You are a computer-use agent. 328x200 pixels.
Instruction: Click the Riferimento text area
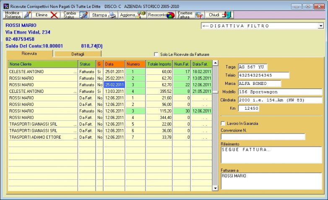point(271,155)
